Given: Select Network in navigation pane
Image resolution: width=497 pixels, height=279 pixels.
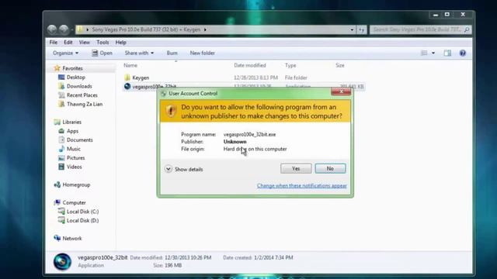Looking at the screenshot, I should (72, 239).
